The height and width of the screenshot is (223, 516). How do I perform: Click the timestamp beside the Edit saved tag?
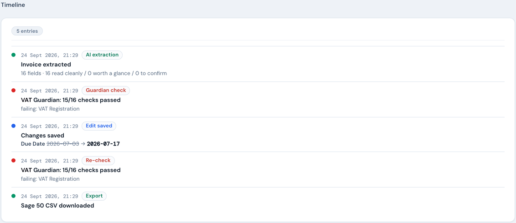[50, 126]
